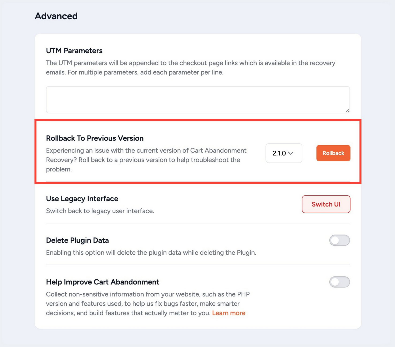Disable the Help Improve Cart Abandonment switch
Viewport: 395px width, 347px height.
pos(339,282)
